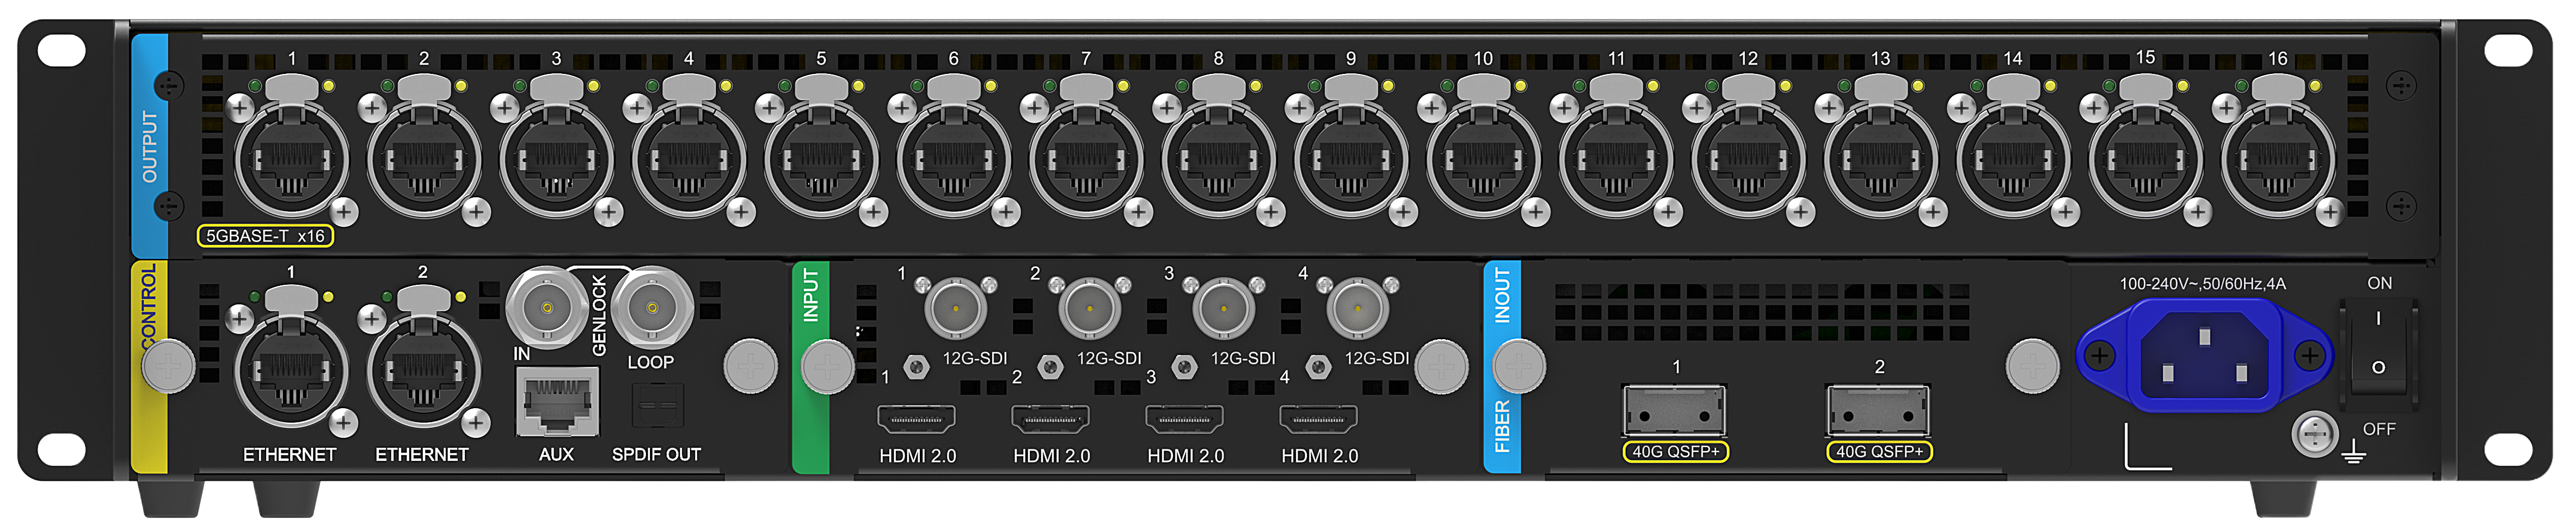Screen dimensions: 2576x531
Task: Click the grounding screw terminal
Action: click(2315, 434)
